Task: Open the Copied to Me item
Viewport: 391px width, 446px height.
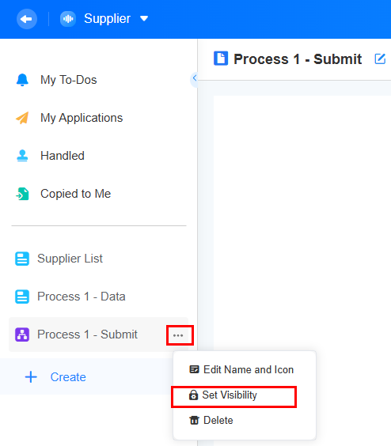Action: [x=75, y=194]
